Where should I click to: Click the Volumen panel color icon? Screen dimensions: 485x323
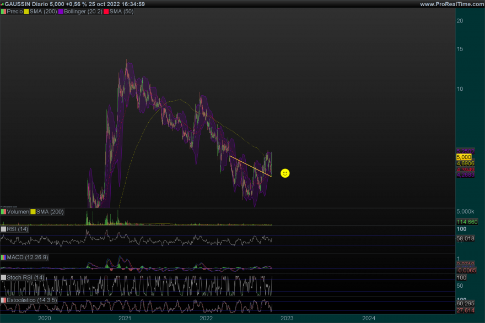[x=3, y=211]
